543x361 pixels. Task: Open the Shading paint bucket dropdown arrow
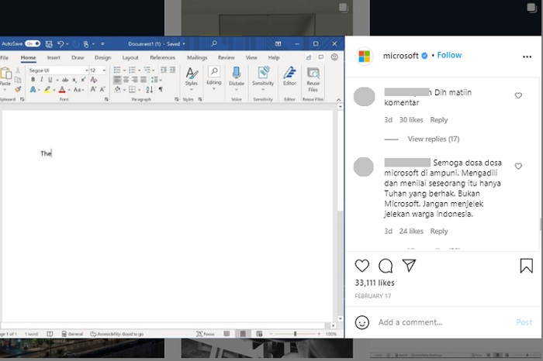pyautogui.click(x=124, y=90)
